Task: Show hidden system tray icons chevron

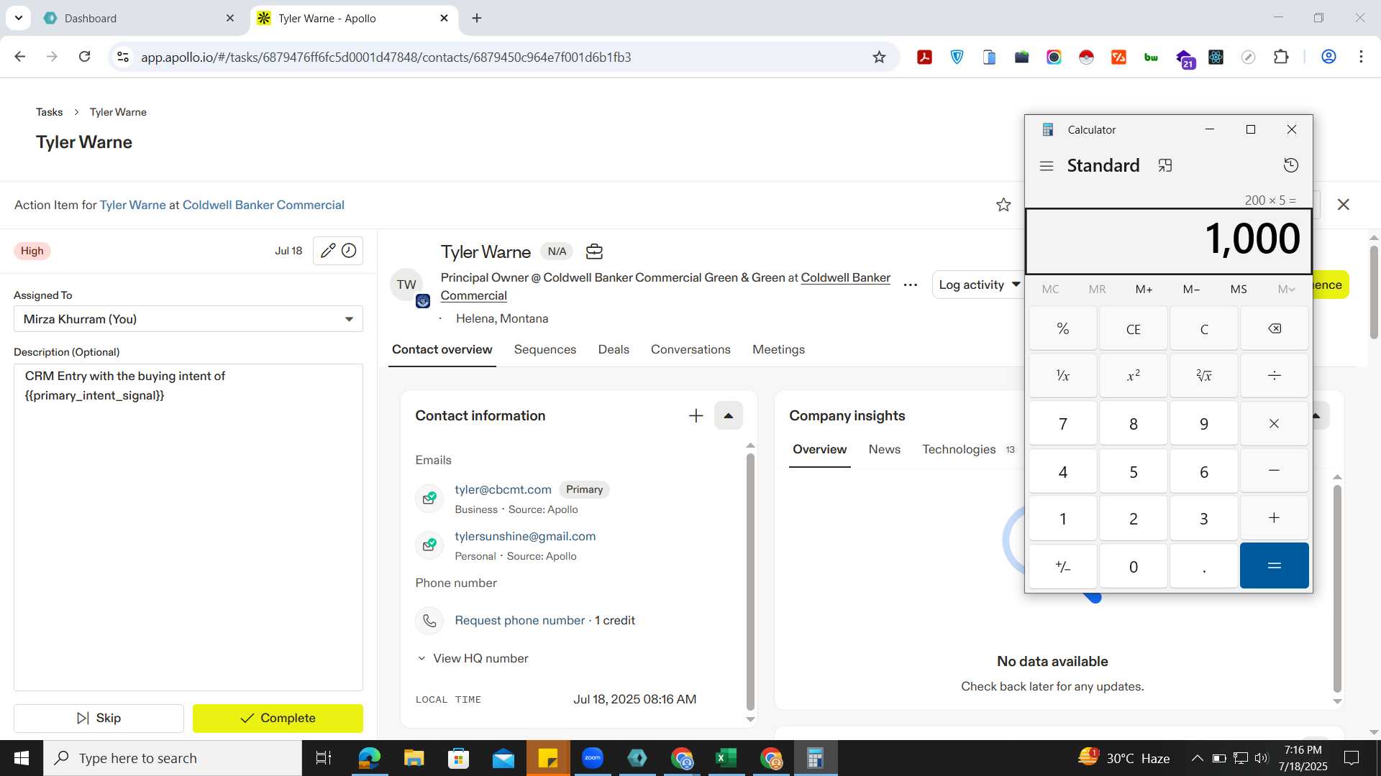Action: click(x=1197, y=758)
